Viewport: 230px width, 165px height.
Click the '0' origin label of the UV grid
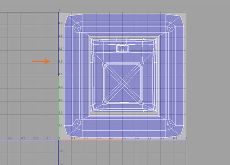(x=59, y=138)
